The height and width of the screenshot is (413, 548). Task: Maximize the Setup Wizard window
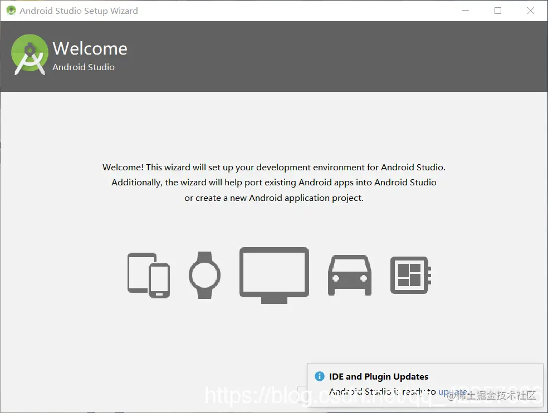click(498, 11)
